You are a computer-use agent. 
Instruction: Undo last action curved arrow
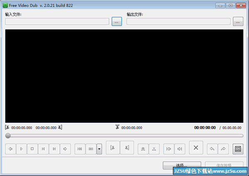pos(212,149)
